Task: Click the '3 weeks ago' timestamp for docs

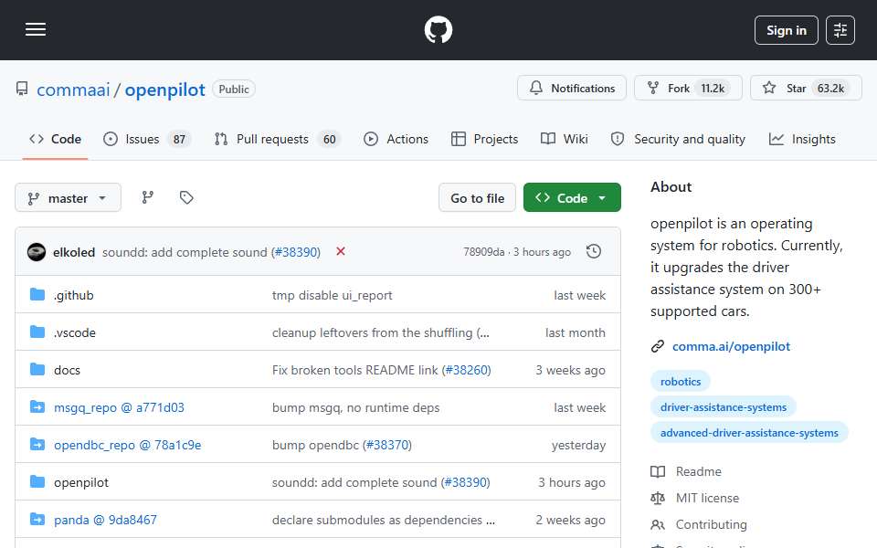Action: pos(570,370)
